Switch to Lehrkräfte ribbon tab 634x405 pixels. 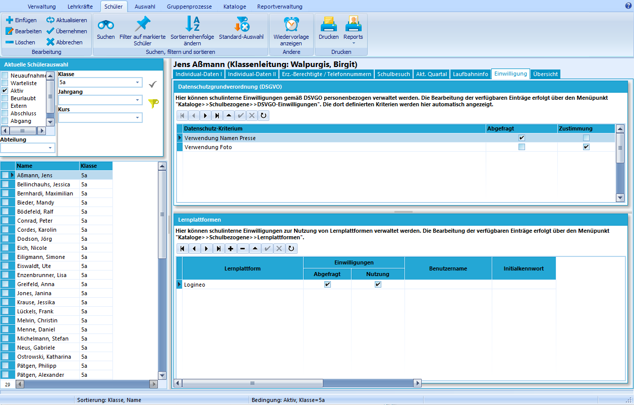[80, 7]
